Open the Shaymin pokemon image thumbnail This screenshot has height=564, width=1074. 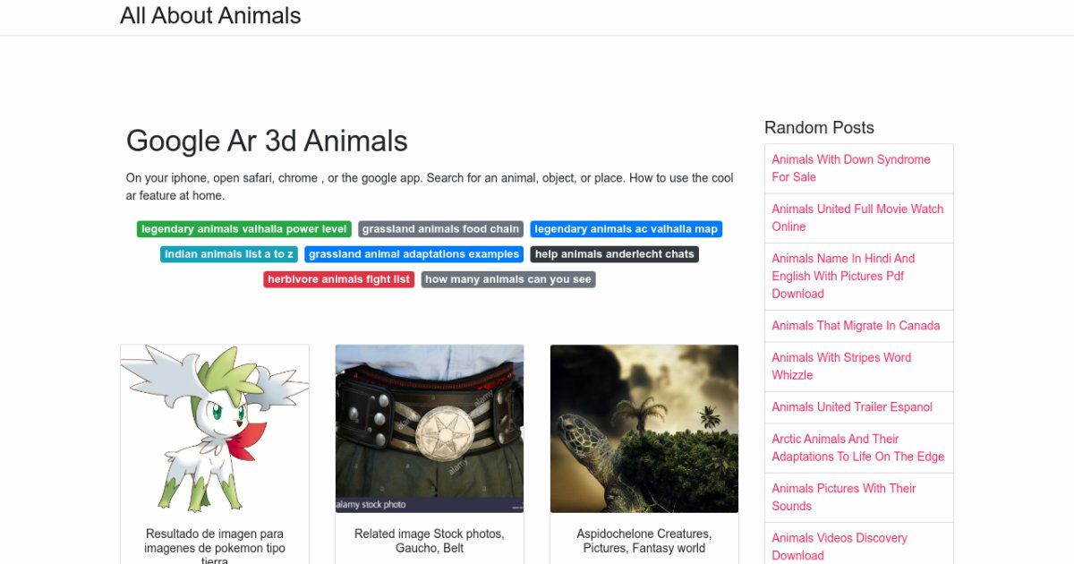pos(215,429)
